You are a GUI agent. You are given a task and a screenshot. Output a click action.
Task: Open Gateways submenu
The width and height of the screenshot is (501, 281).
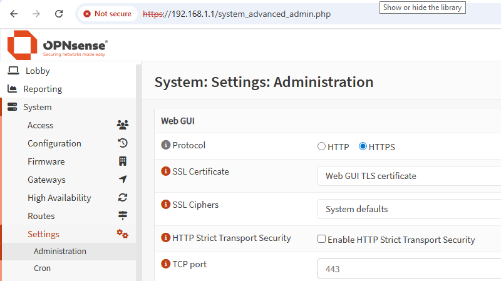[x=46, y=180]
